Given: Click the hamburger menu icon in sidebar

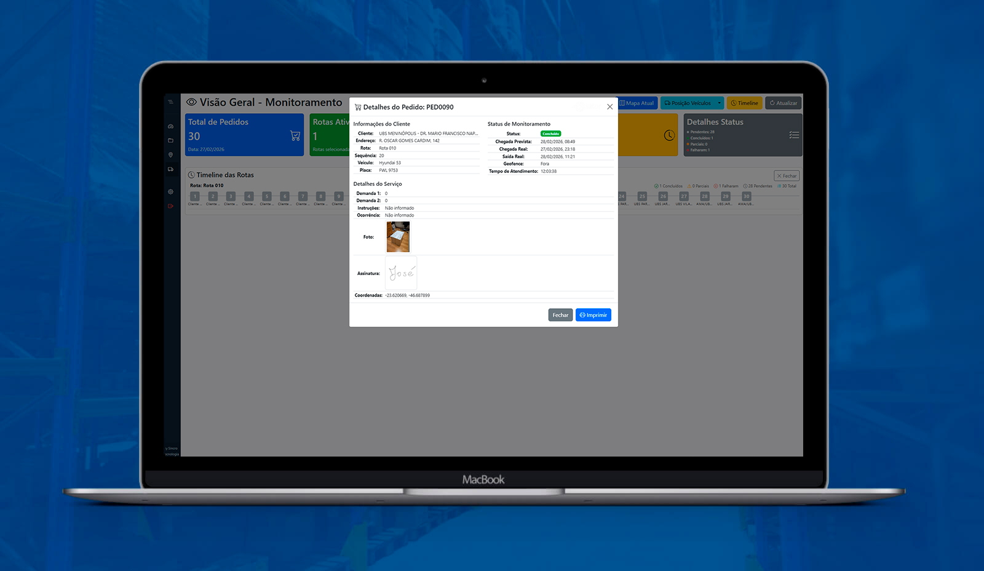Looking at the screenshot, I should click(x=170, y=102).
